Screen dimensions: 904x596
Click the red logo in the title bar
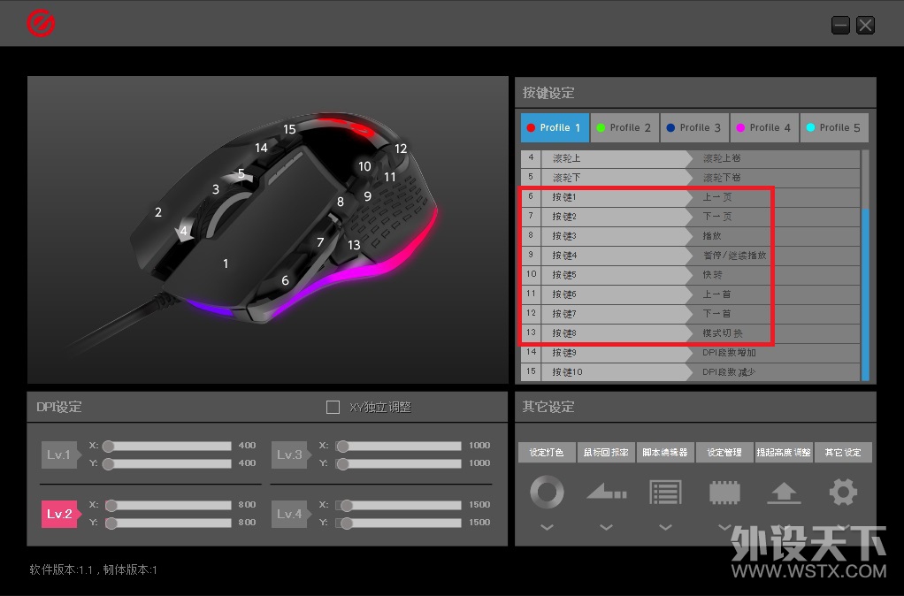pyautogui.click(x=41, y=24)
